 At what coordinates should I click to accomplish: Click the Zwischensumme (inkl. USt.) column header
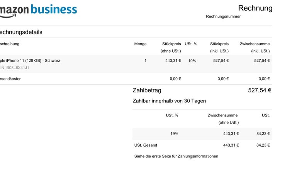pos(254,47)
